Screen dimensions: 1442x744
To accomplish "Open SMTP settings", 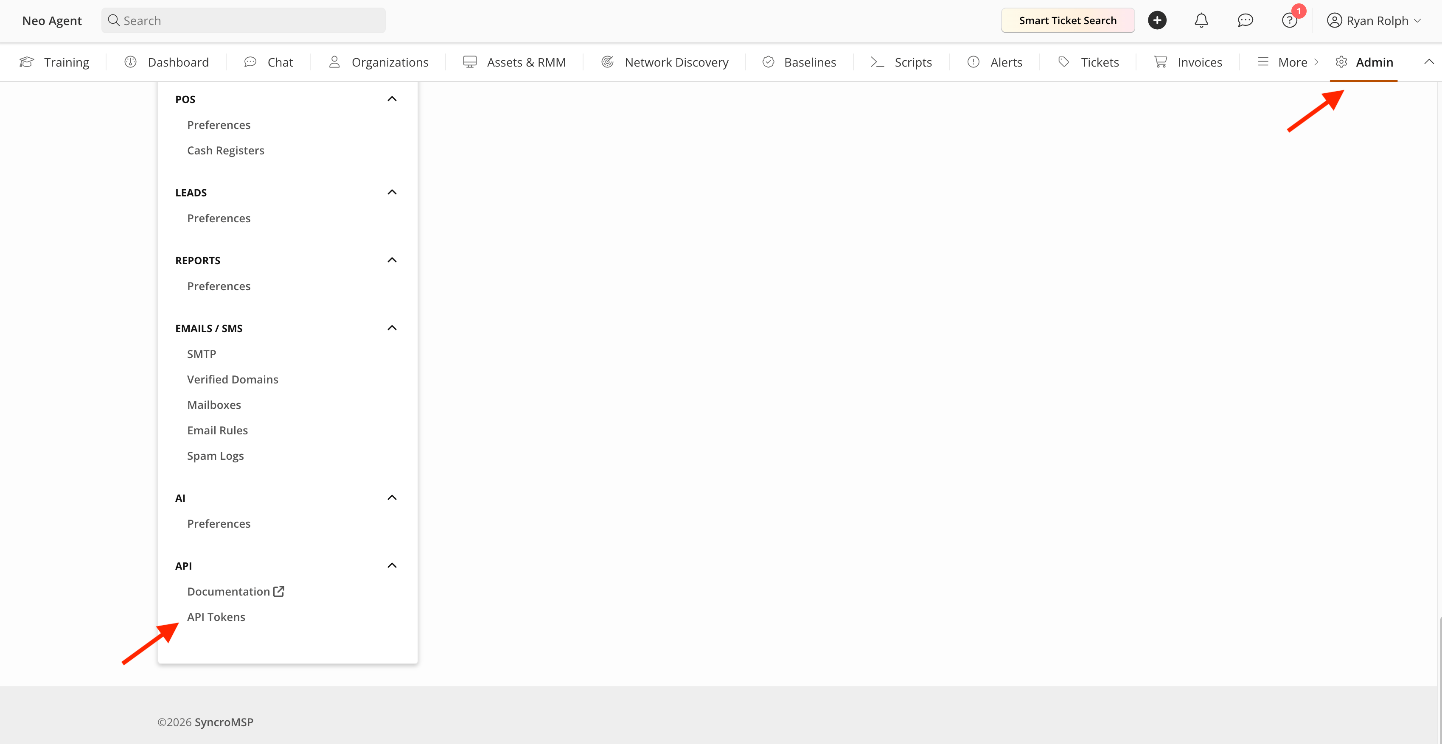I will click(202, 354).
